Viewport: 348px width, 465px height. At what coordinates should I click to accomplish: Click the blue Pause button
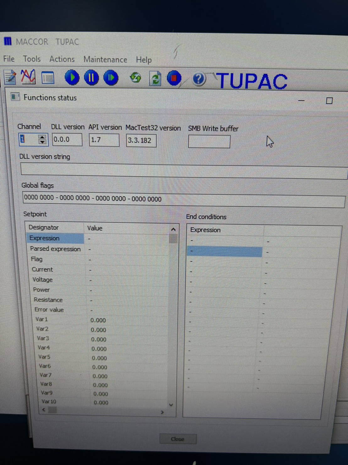coord(91,77)
